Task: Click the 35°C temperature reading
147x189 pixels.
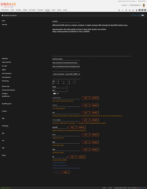Action: click(110, 188)
